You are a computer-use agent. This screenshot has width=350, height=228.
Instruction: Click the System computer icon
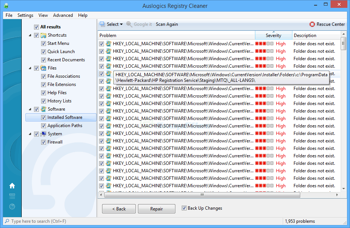(x=43, y=134)
